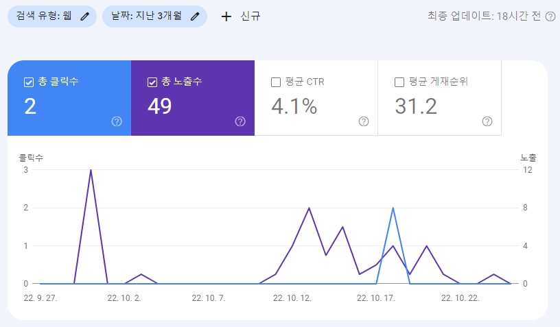The width and height of the screenshot is (560, 327).
Task: Click the 클릭수 axis label
Action: (31, 158)
